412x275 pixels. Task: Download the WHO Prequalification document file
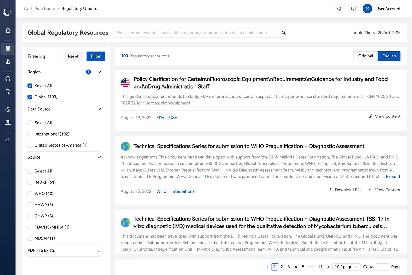[345, 190]
